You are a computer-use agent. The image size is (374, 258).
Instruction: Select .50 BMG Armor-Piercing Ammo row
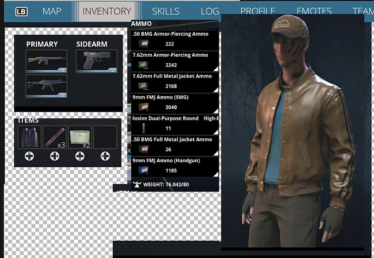(x=175, y=40)
